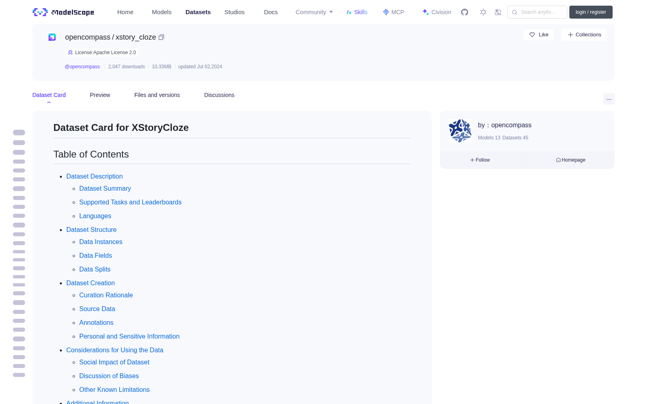
Task: Jump to Dataset Description section
Action: click(x=94, y=176)
